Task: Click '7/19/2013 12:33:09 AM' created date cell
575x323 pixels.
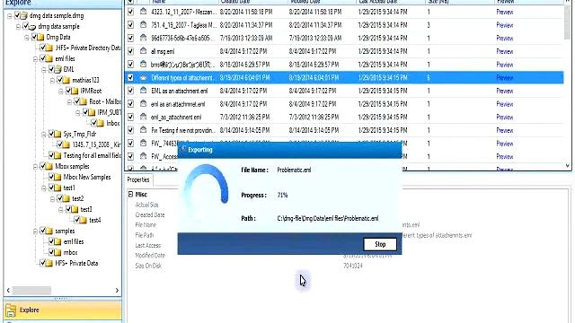Action: (x=246, y=38)
